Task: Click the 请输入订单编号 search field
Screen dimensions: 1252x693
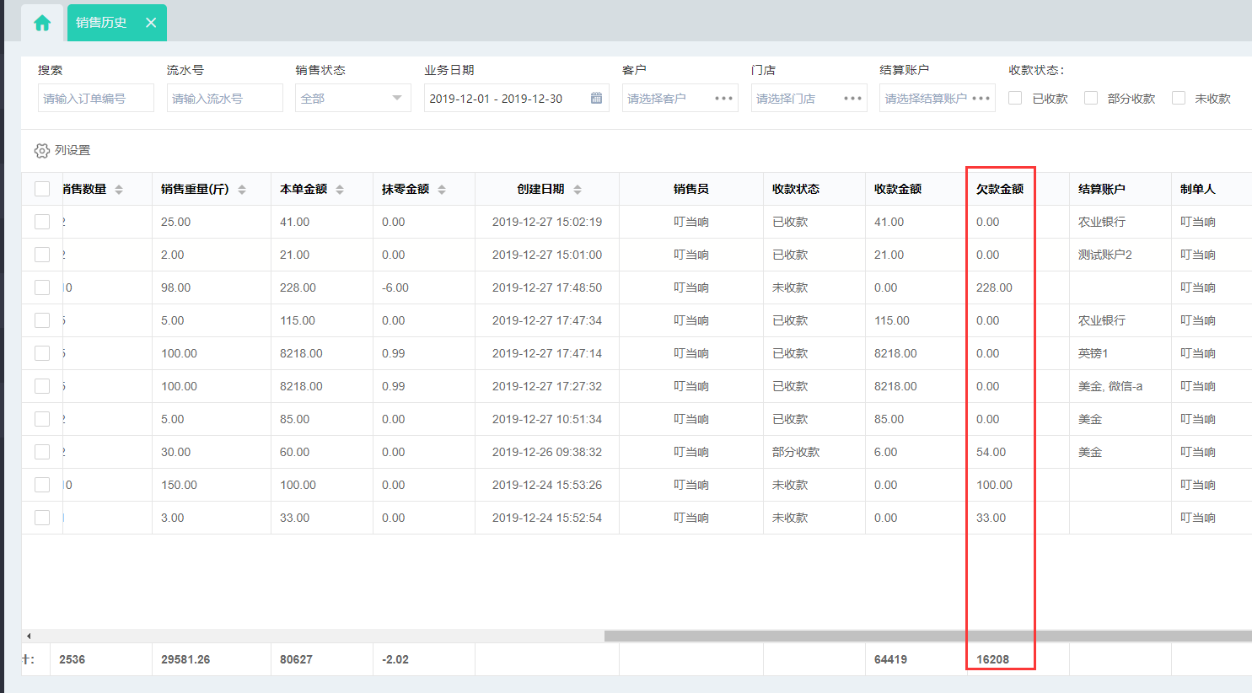Action: 95,99
